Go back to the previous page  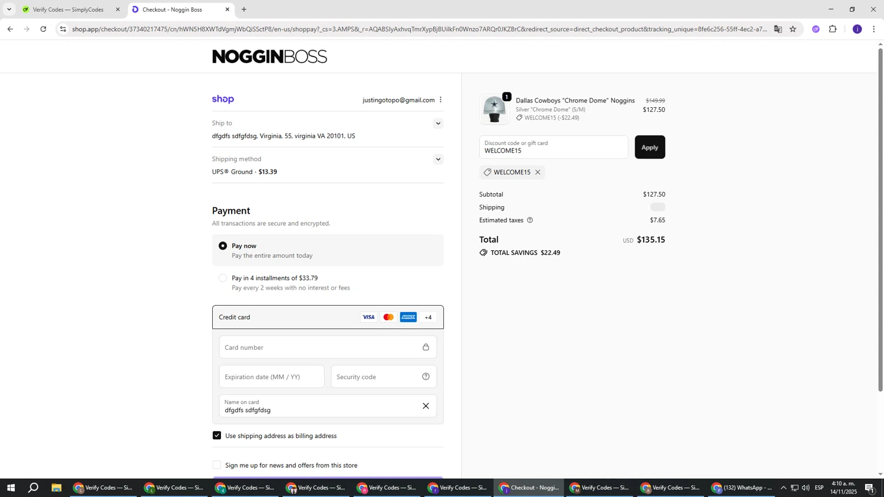point(10,29)
